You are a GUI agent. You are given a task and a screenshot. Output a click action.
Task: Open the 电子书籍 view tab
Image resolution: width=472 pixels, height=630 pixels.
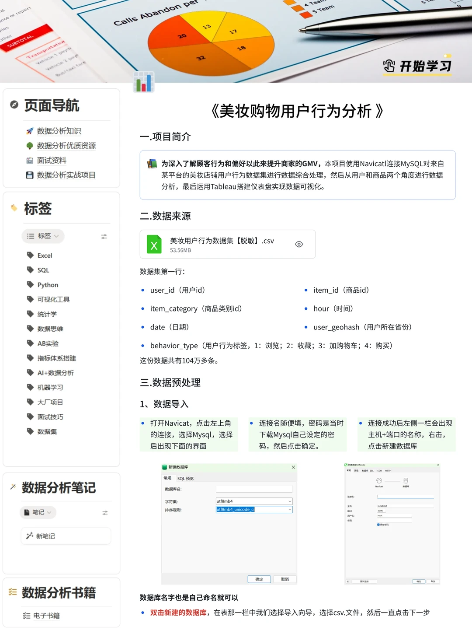tap(42, 616)
